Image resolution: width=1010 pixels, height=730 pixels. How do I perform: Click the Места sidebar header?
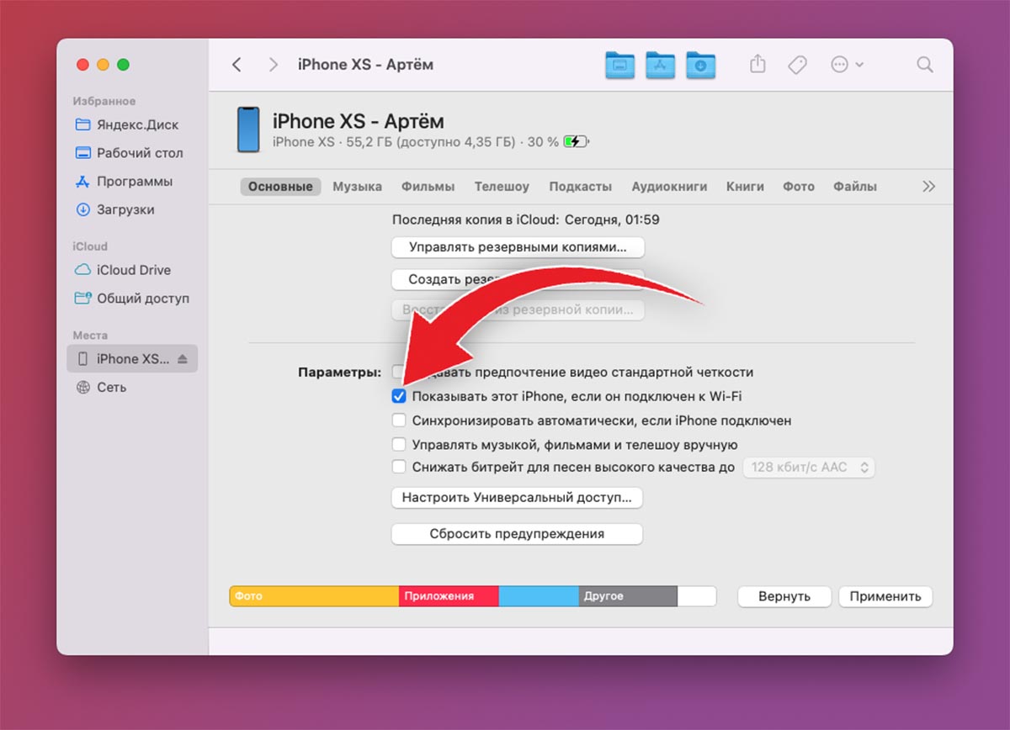(90, 335)
